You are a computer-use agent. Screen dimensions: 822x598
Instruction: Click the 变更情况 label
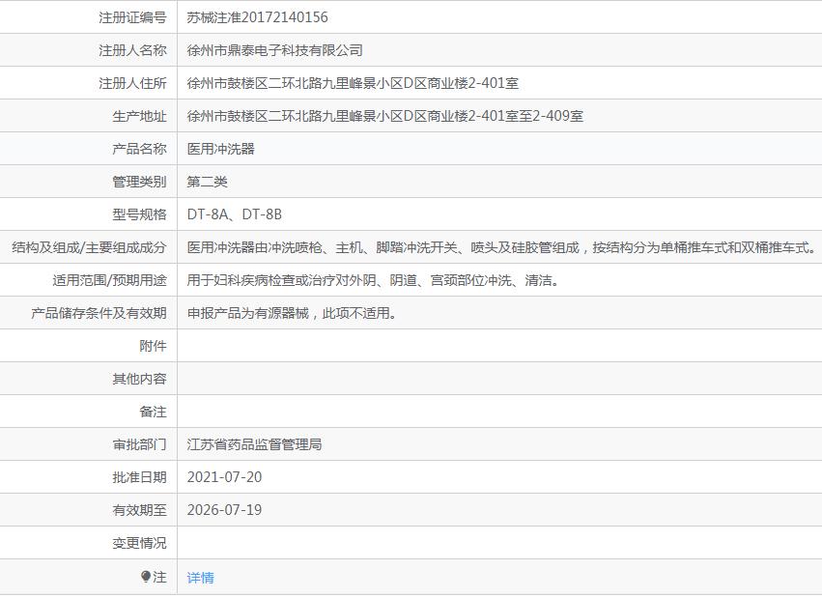tap(139, 543)
